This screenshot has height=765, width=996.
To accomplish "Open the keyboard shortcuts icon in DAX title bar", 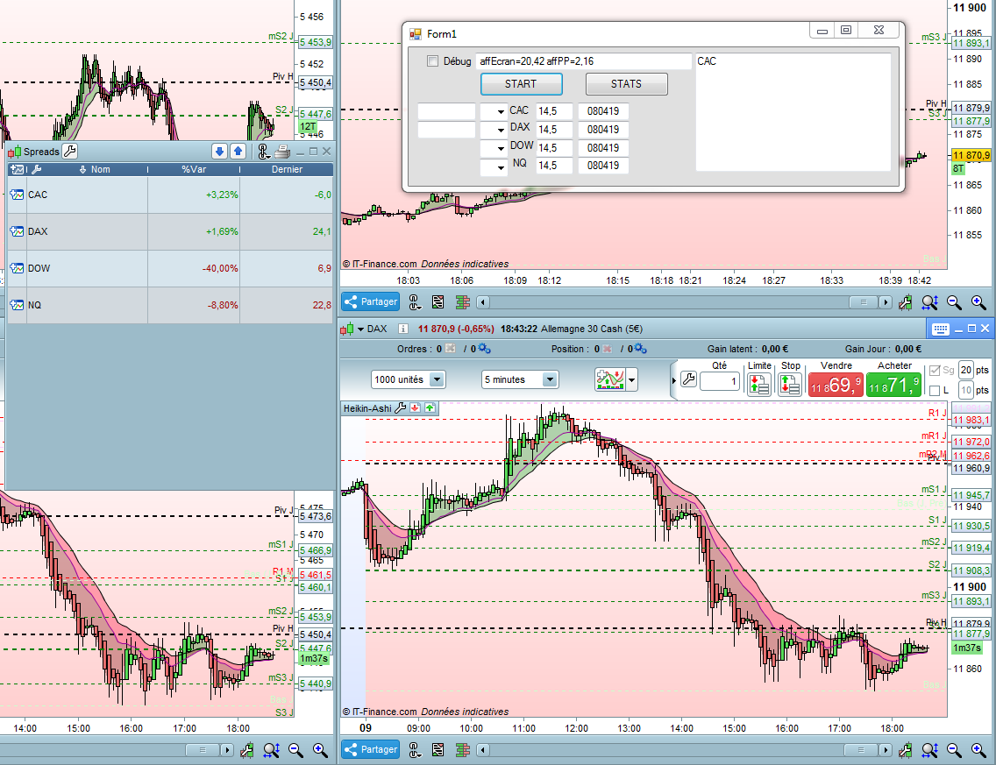I will (x=941, y=329).
